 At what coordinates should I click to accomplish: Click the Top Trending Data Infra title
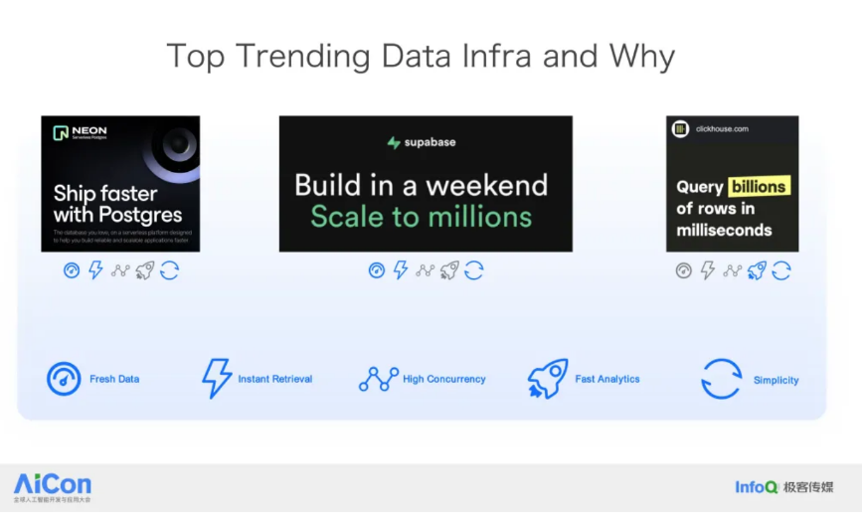tap(421, 56)
